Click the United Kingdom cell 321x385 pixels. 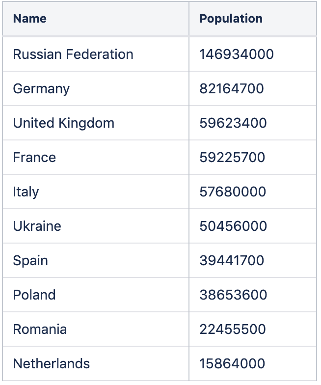point(64,123)
